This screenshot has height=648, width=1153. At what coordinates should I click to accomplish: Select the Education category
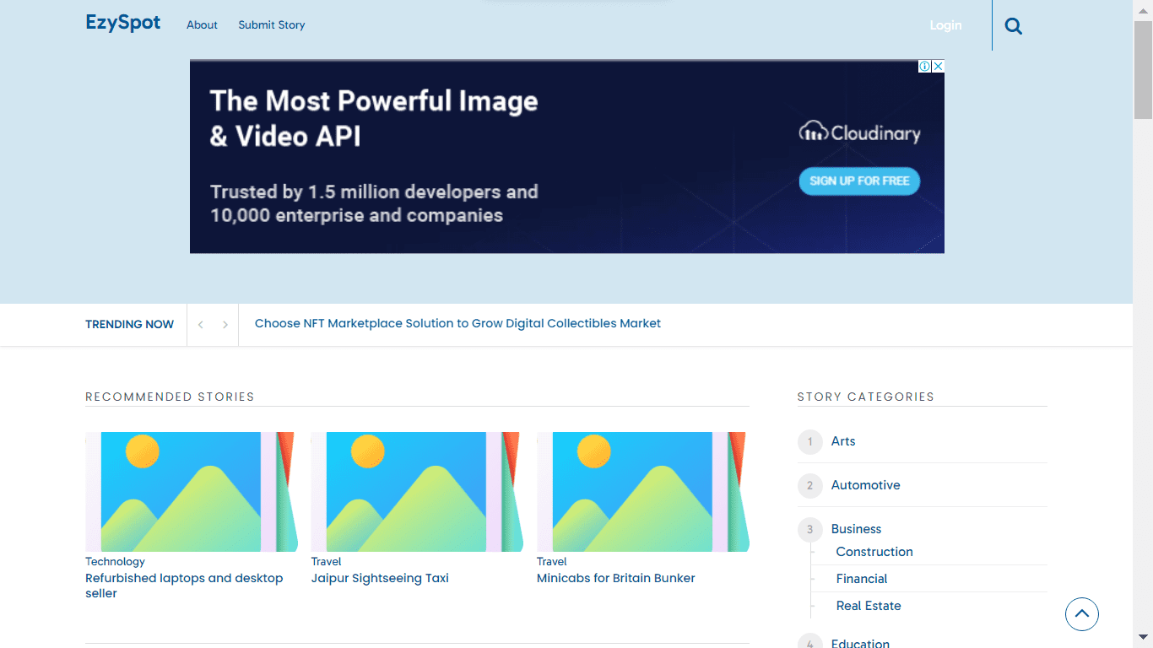[860, 643]
